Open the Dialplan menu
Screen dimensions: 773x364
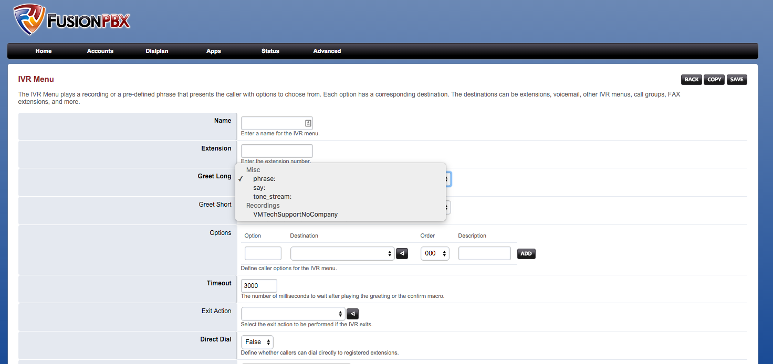coord(157,51)
